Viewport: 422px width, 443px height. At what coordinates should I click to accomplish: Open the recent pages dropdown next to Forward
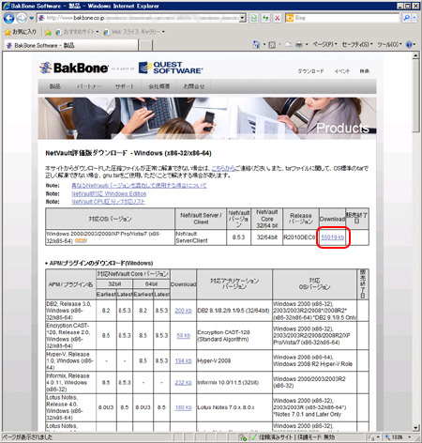pyautogui.click(x=31, y=19)
